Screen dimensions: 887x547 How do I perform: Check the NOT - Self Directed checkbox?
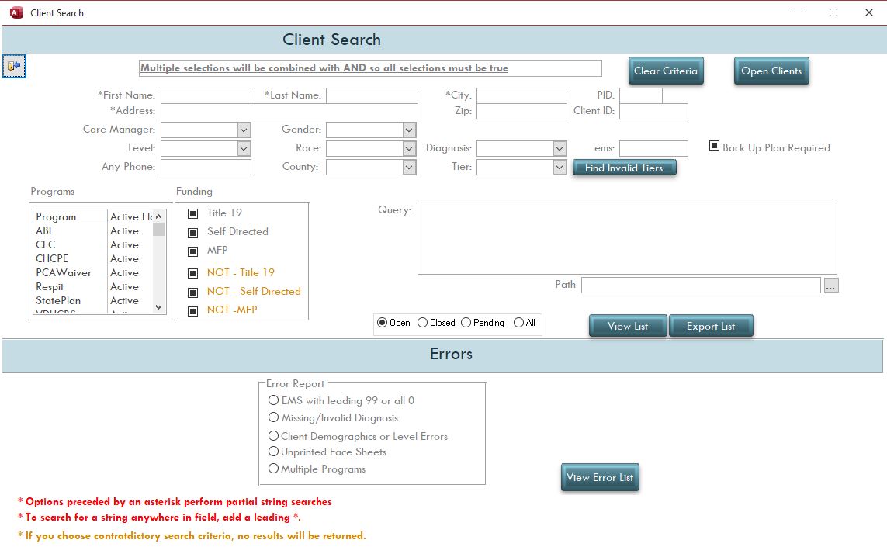tap(193, 293)
